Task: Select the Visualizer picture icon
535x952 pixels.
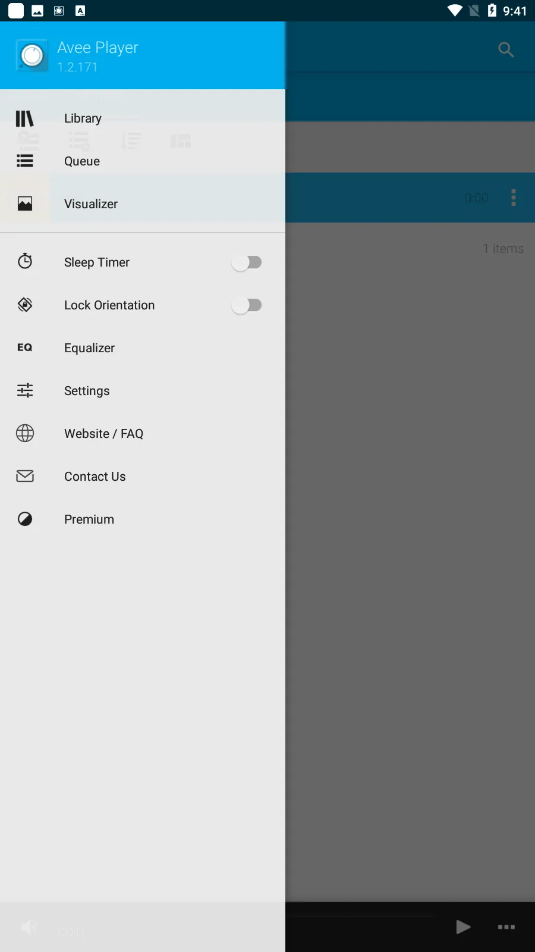Action: pos(25,204)
